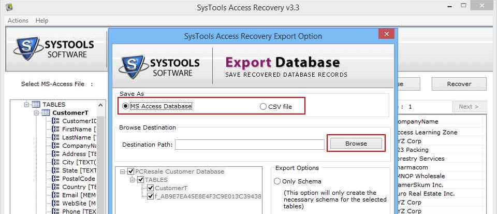
Task: Click the Email field icon
Action: point(55,195)
